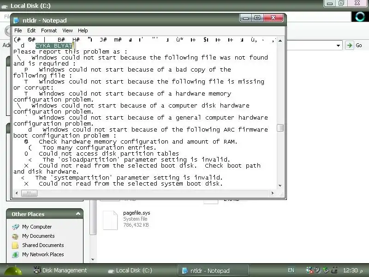This screenshot has height=277, width=369.
Task: Minimize the Local Disk (C:) window
Action: tap(330, 3)
